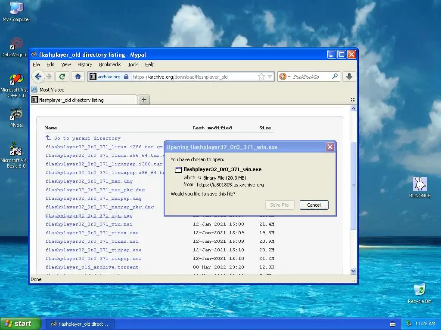The width and height of the screenshot is (441, 330).
Task: Click the Last modified column header
Action: (212, 128)
